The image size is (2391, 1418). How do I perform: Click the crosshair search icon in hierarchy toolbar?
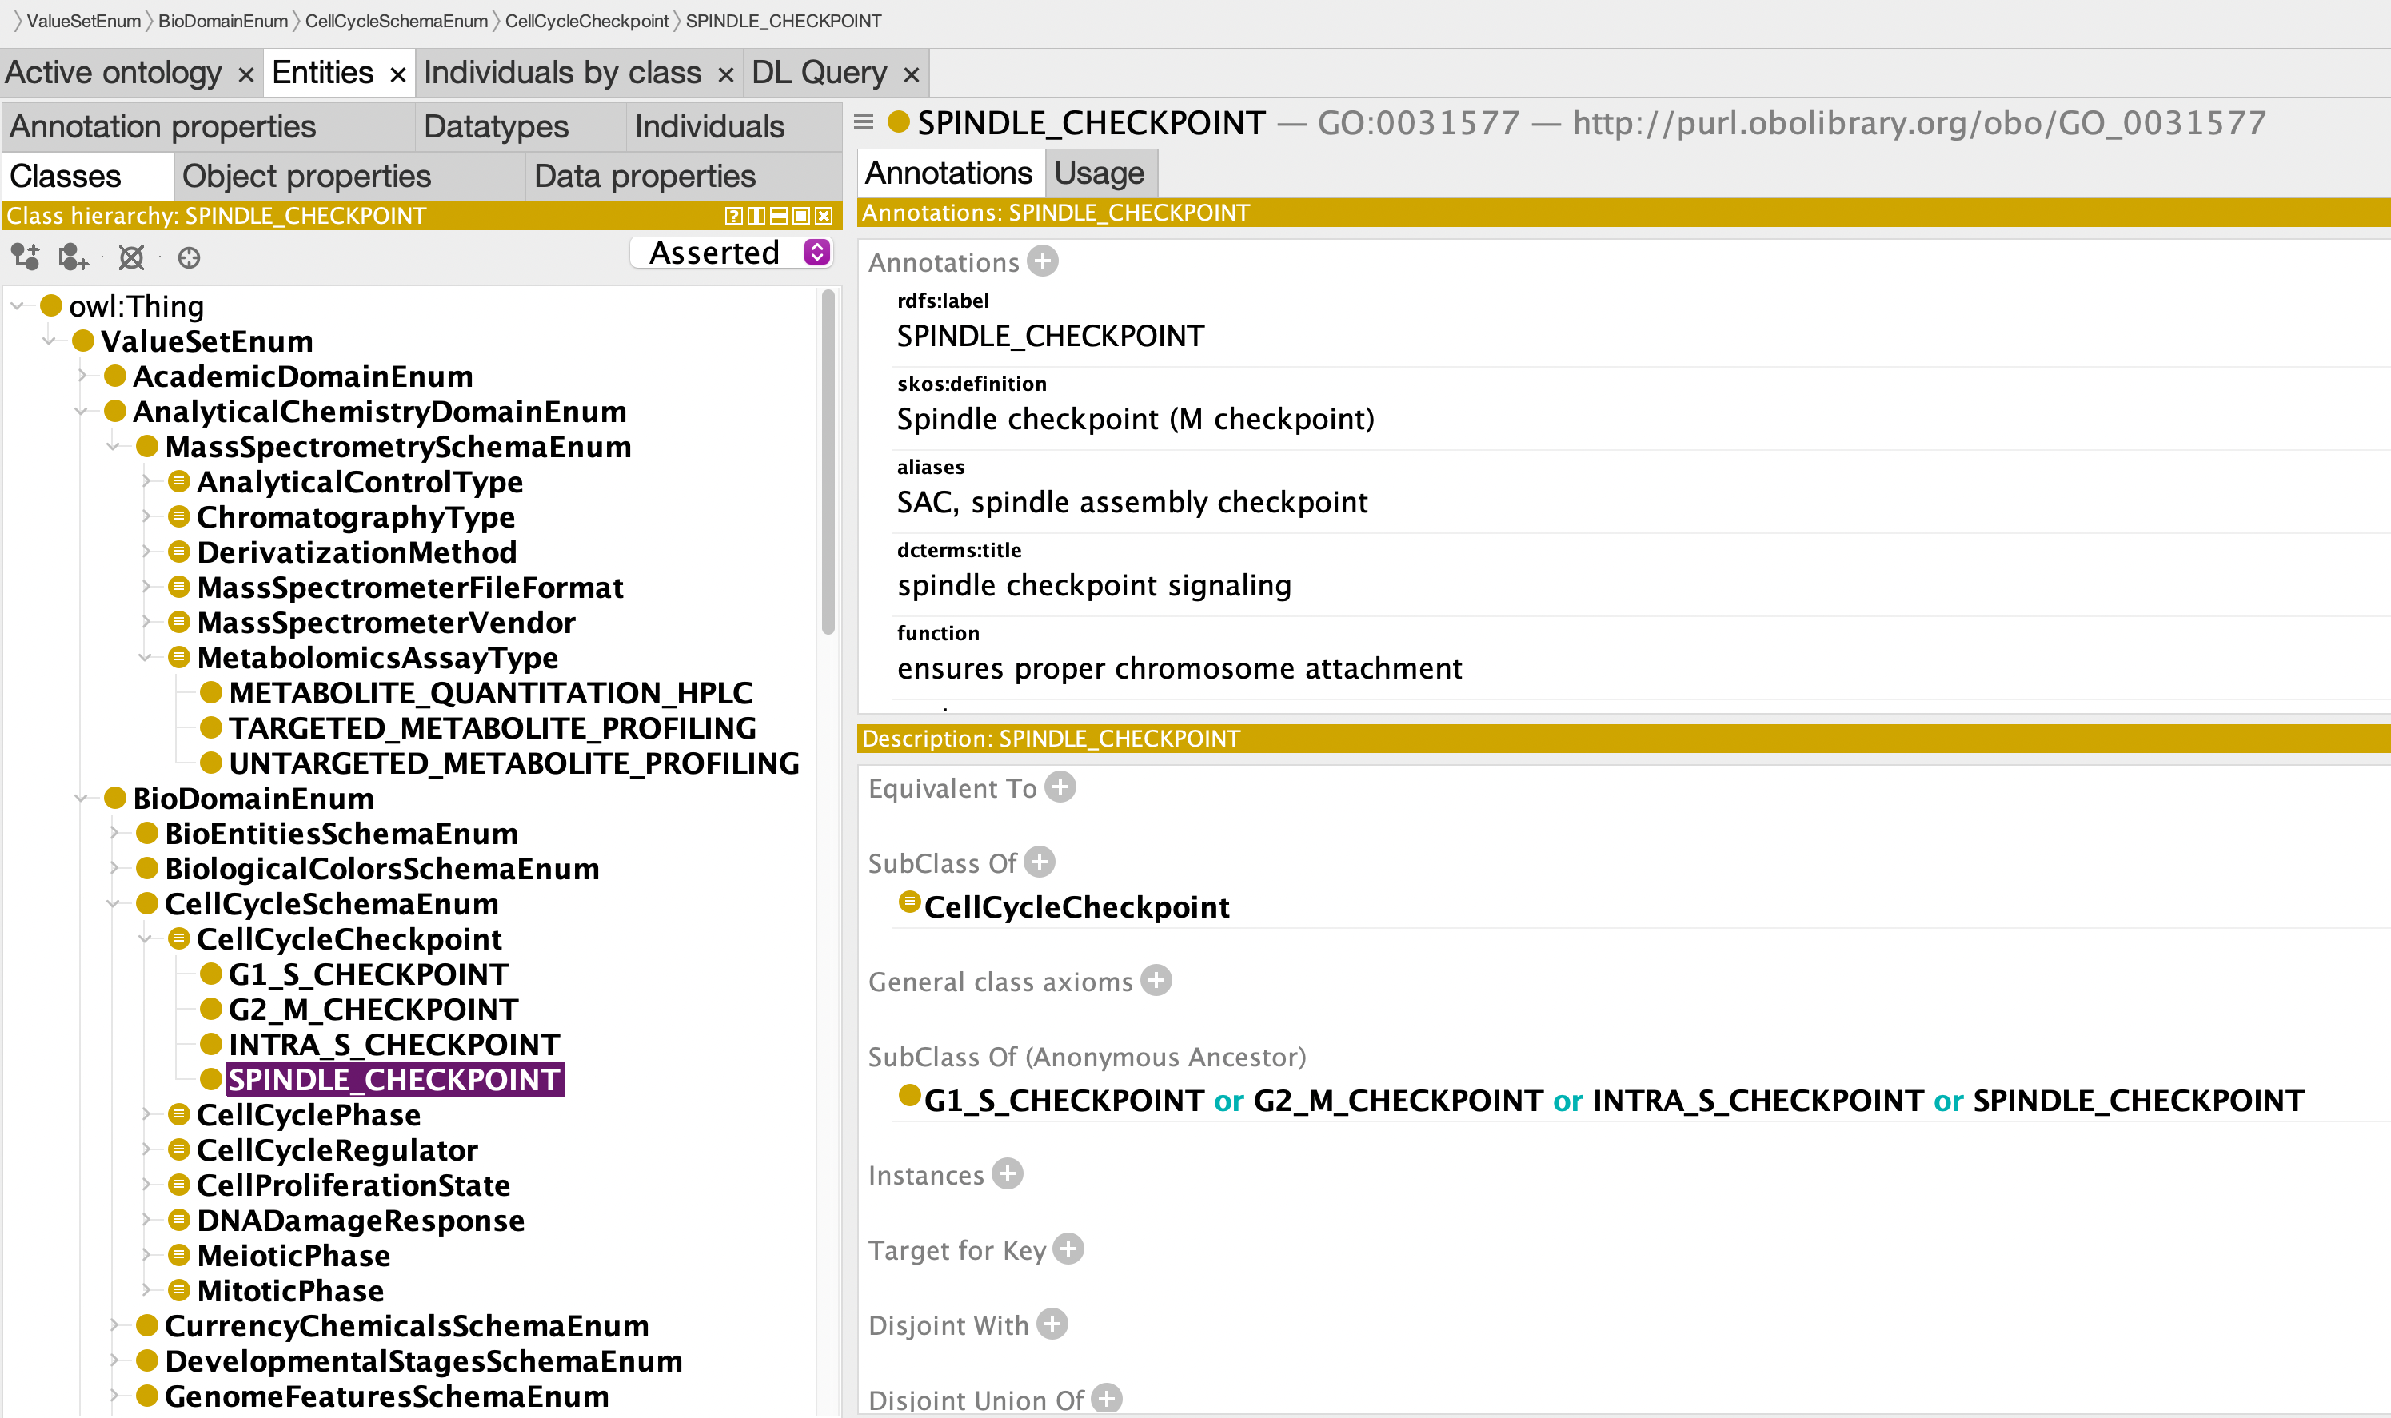(190, 257)
